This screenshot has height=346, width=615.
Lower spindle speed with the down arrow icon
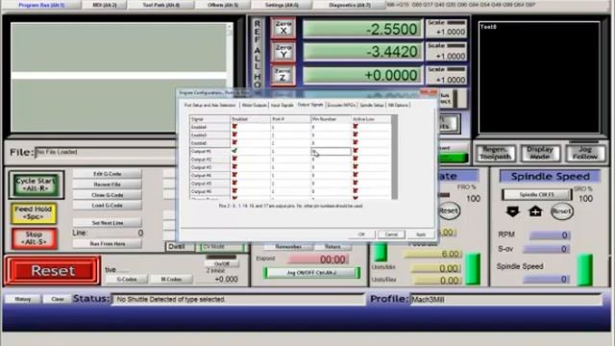[512, 211]
